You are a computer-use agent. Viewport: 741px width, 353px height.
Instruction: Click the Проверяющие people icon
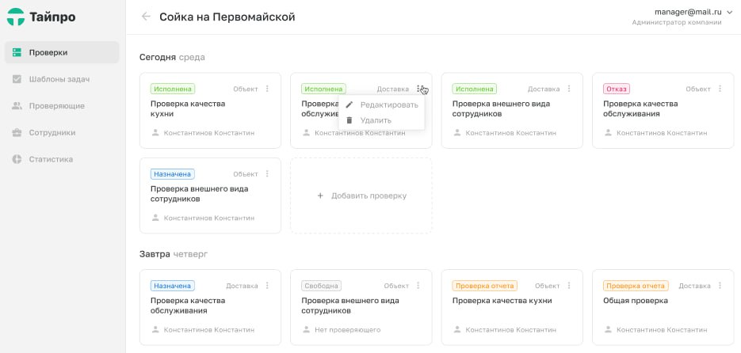(17, 106)
